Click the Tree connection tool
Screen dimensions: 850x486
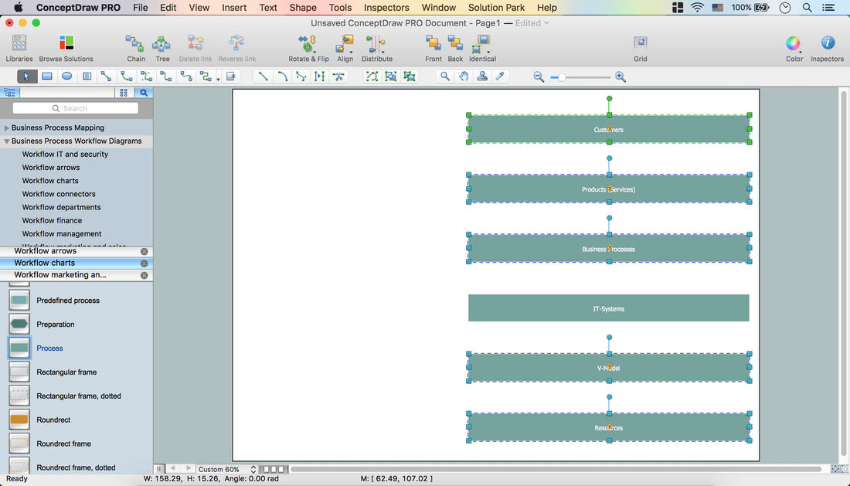click(x=162, y=48)
